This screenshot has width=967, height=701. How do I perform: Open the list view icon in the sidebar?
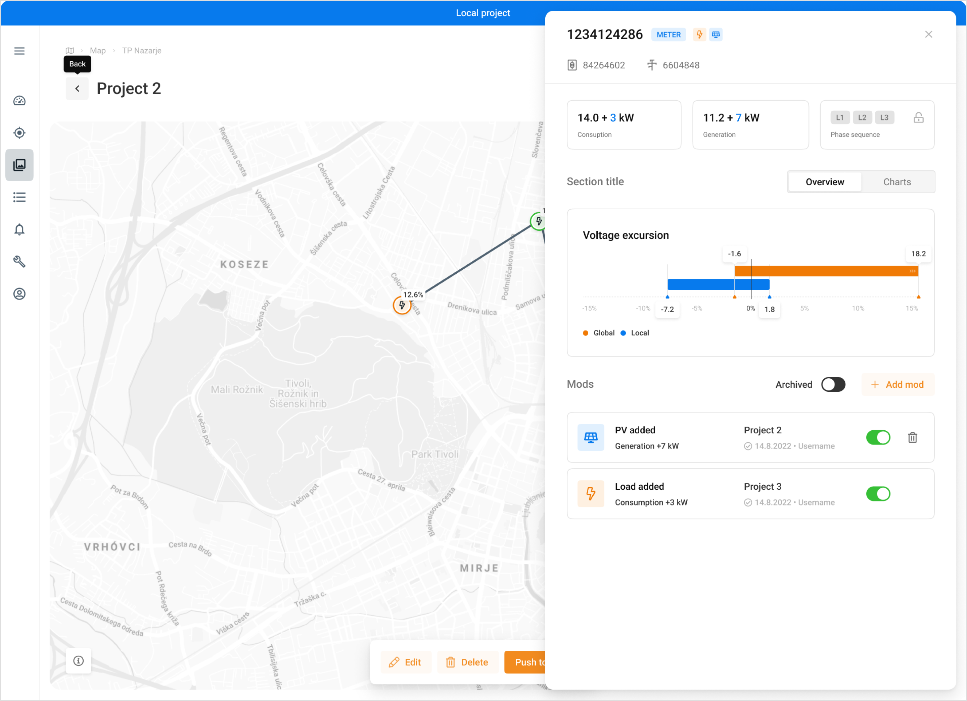pyautogui.click(x=19, y=197)
